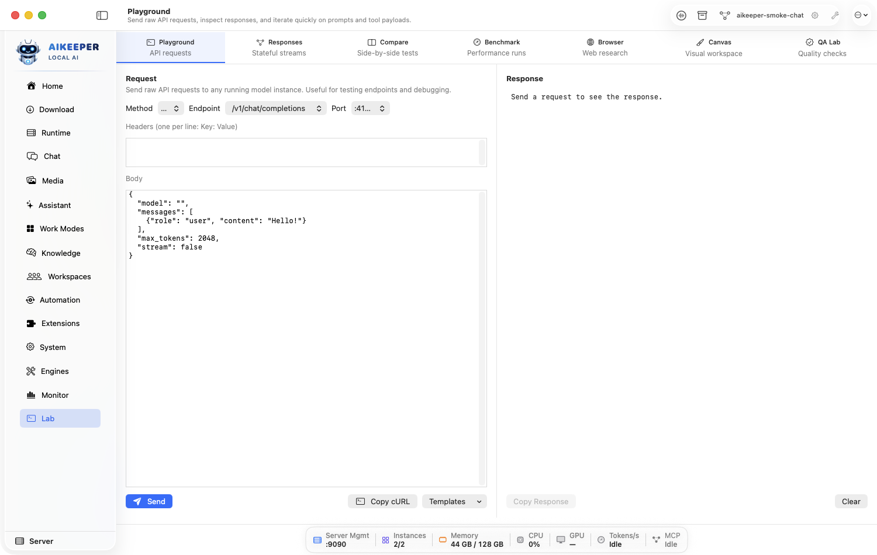Click the CPU 0% status item

530,540
